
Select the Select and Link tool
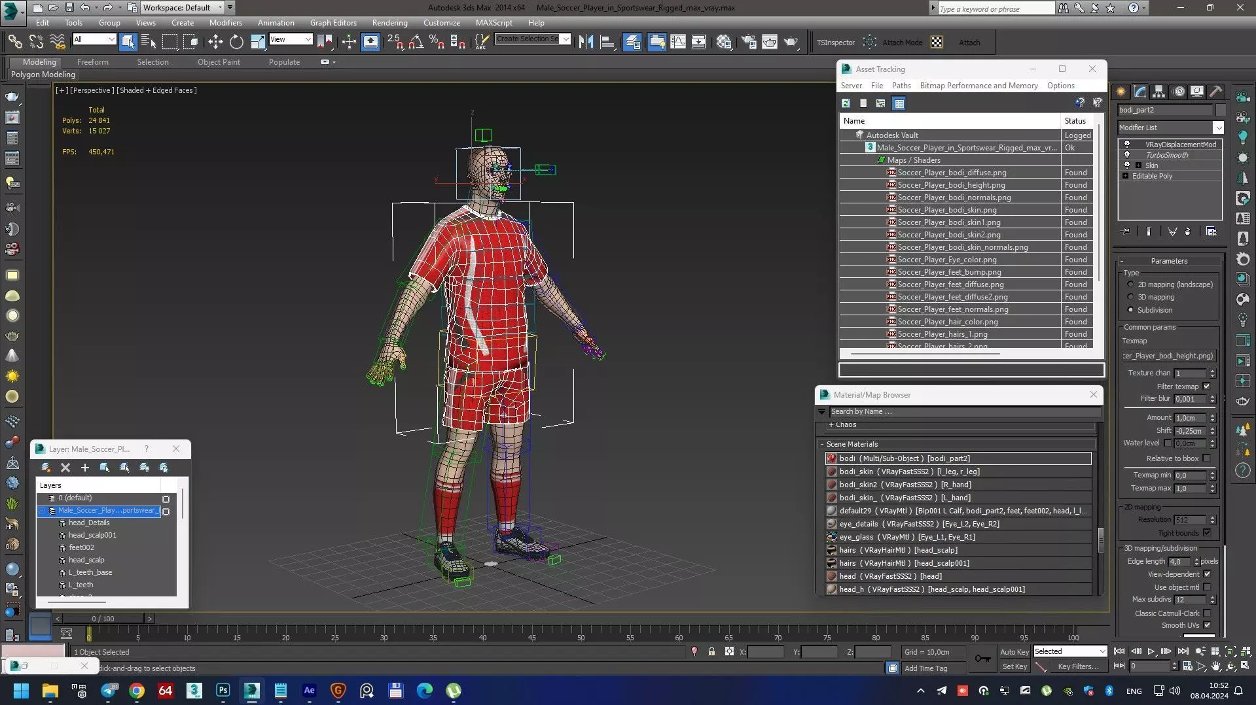point(14,42)
